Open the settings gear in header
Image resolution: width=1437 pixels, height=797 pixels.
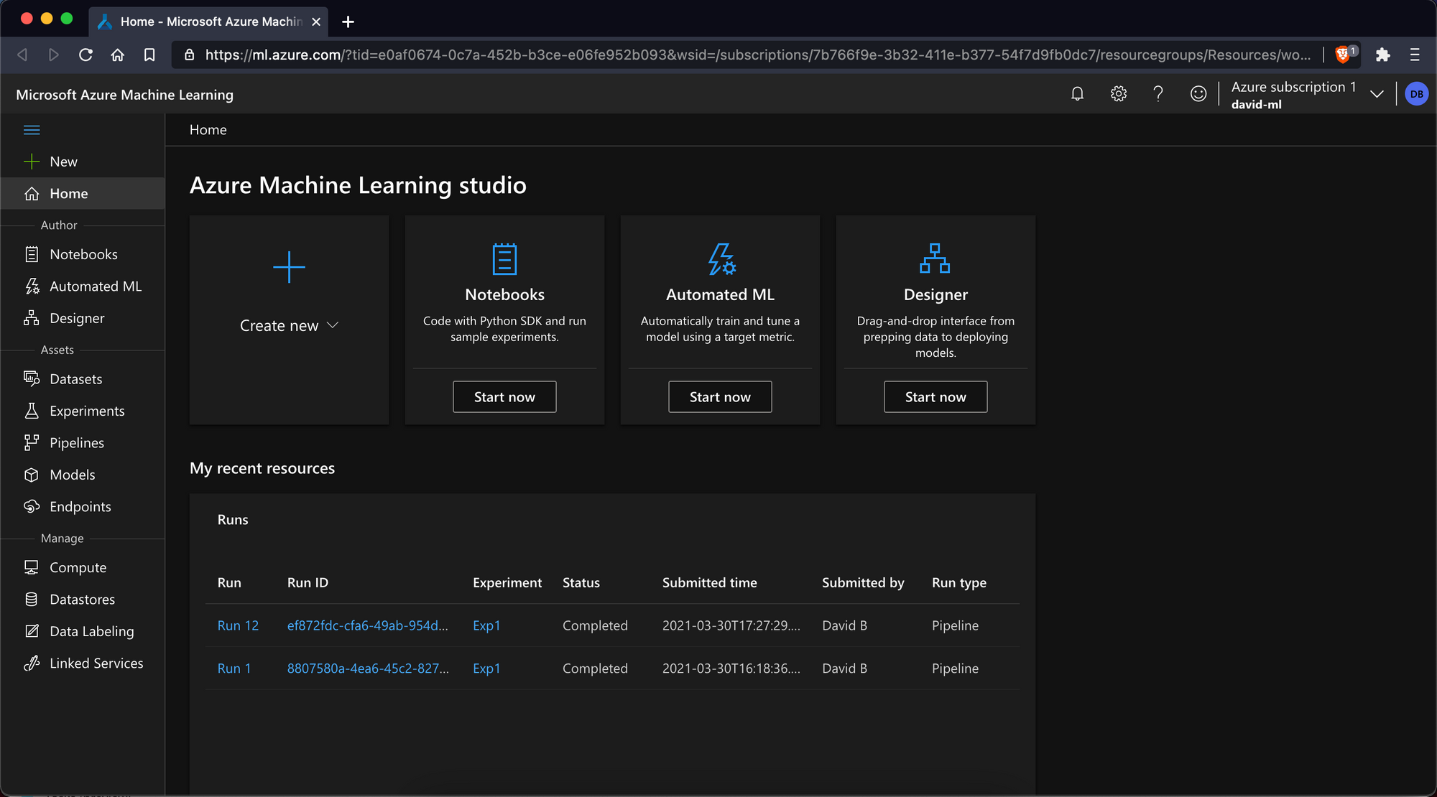(x=1118, y=94)
